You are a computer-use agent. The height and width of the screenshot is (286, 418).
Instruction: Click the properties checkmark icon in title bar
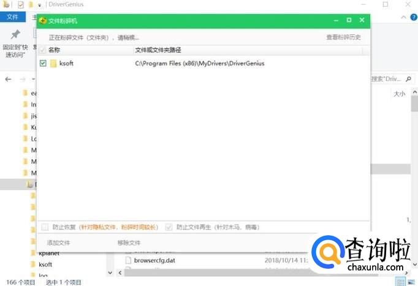[x=20, y=5]
